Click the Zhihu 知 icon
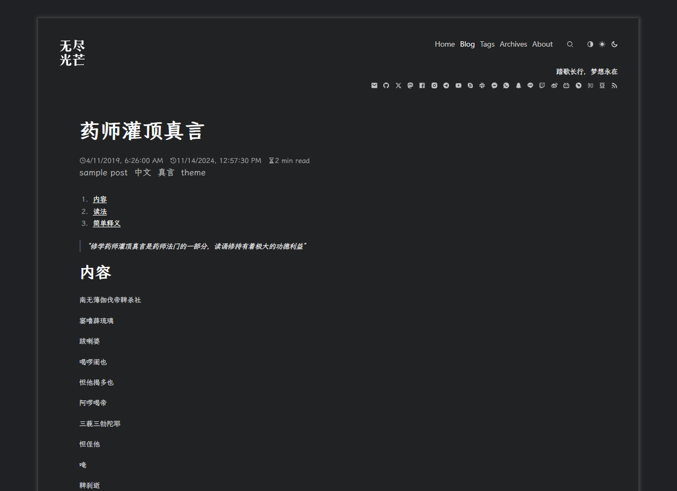 click(590, 86)
